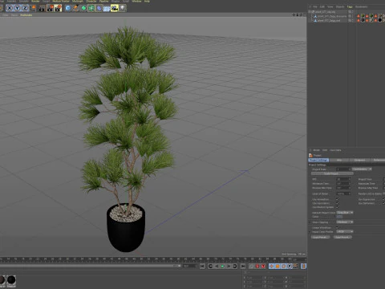Screen dimensions: 385x289
Task: Click the Render View clapperboard icon
Action: pos(42,8)
